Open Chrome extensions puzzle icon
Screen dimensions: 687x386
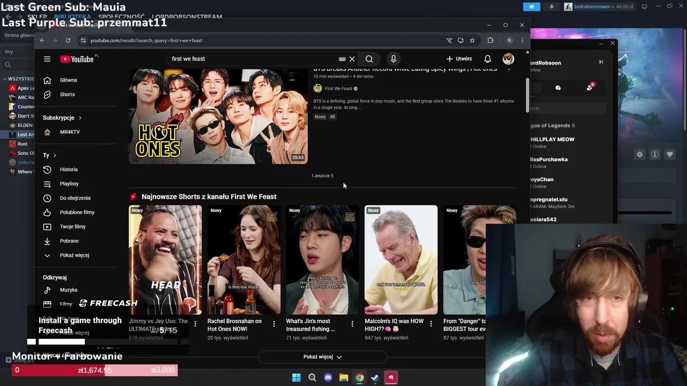tap(491, 40)
